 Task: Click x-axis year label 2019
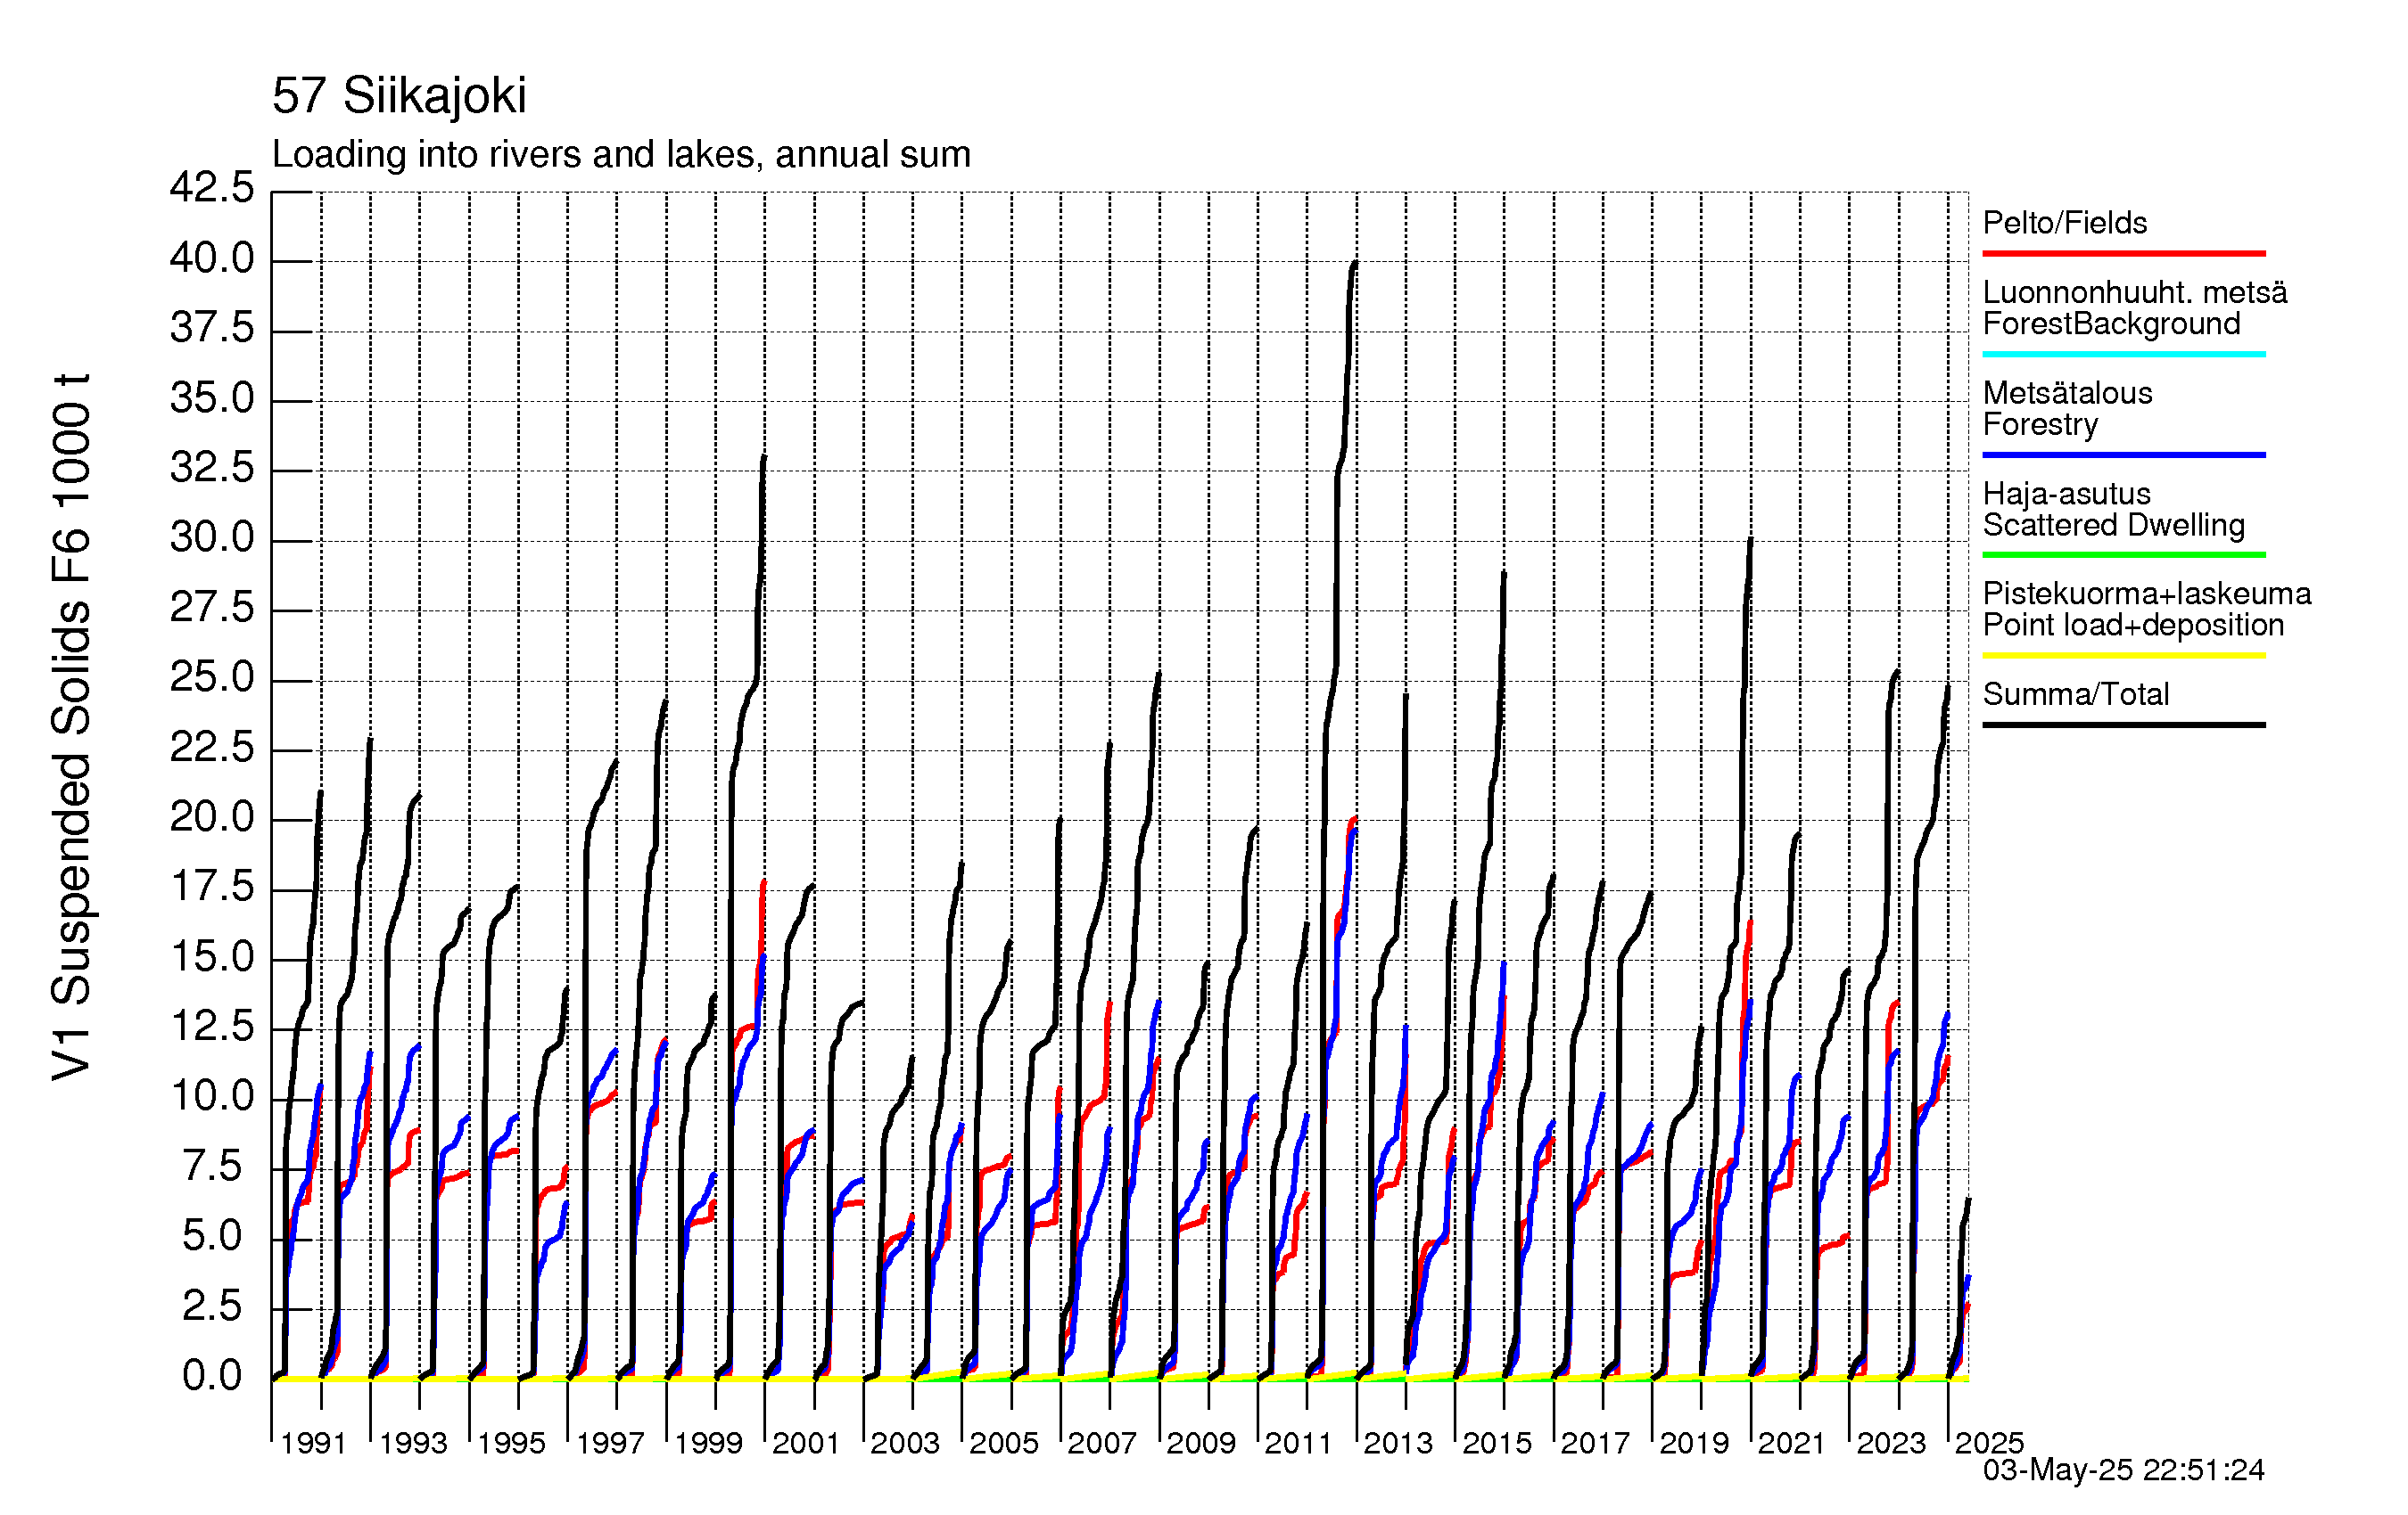click(1694, 1443)
